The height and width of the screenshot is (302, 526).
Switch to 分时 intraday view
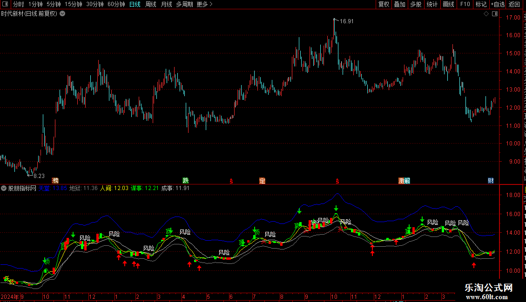click(x=19, y=4)
